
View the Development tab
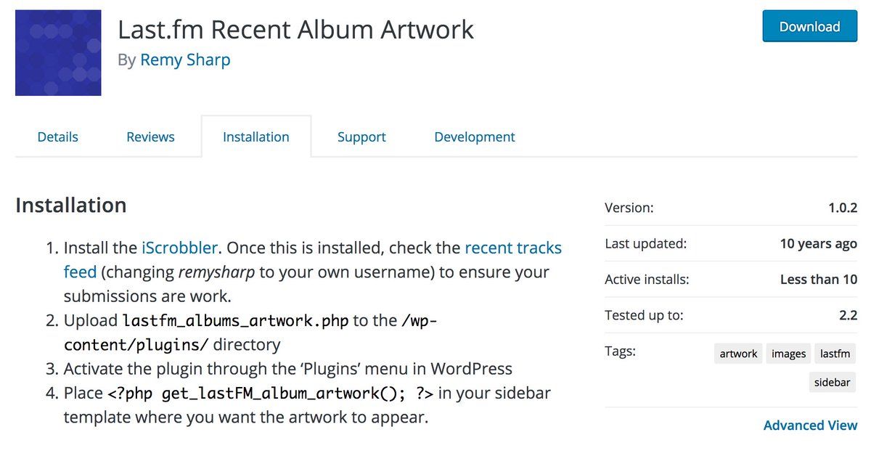(475, 137)
